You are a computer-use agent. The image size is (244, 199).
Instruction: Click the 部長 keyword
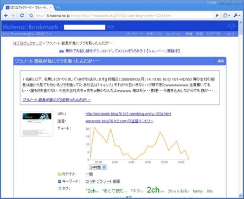pyautogui.click(x=117, y=181)
